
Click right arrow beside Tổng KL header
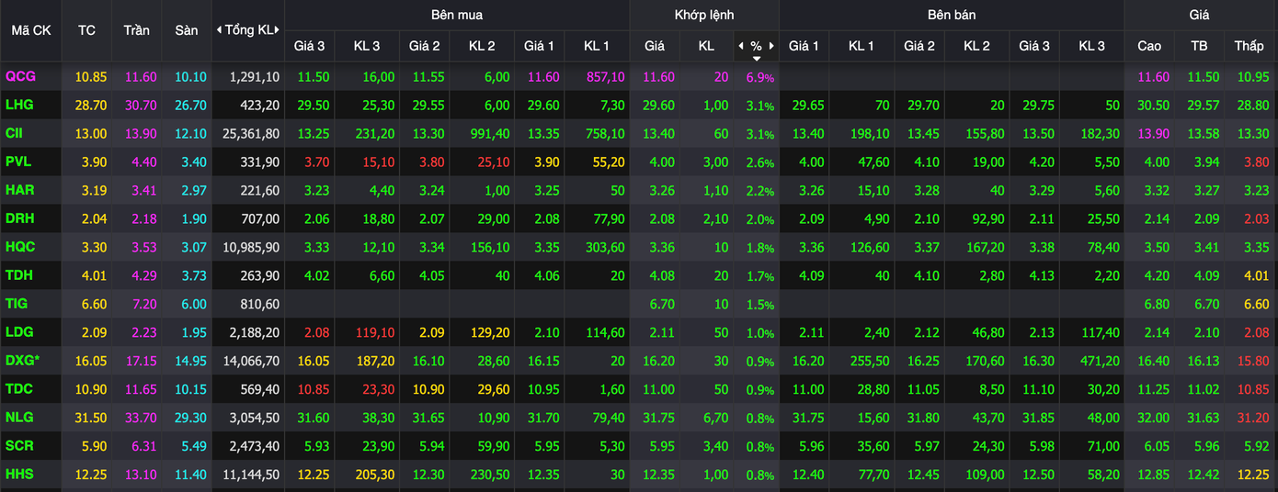(x=279, y=30)
